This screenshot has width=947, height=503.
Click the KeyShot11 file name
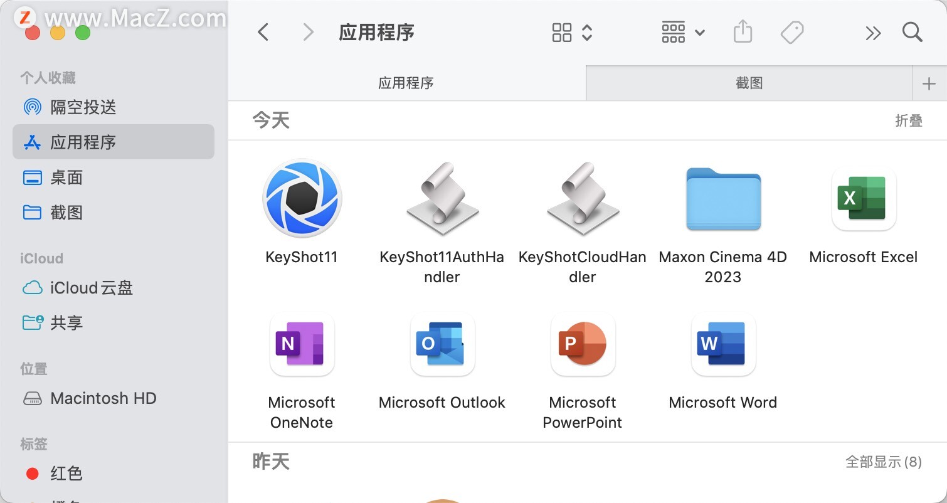(302, 257)
